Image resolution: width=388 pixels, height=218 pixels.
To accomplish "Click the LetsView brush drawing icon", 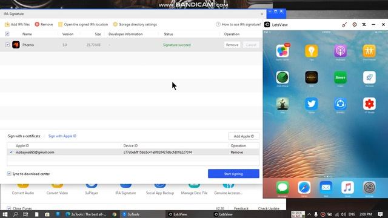I will 344,25.
